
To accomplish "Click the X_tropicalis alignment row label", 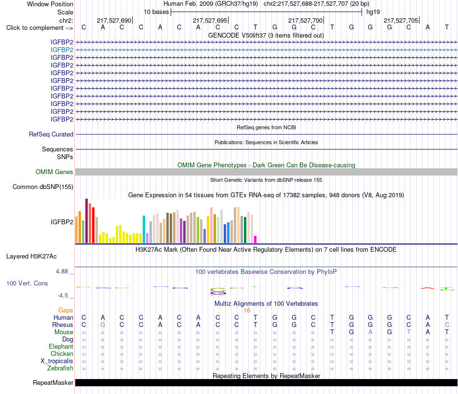I will (57, 361).
